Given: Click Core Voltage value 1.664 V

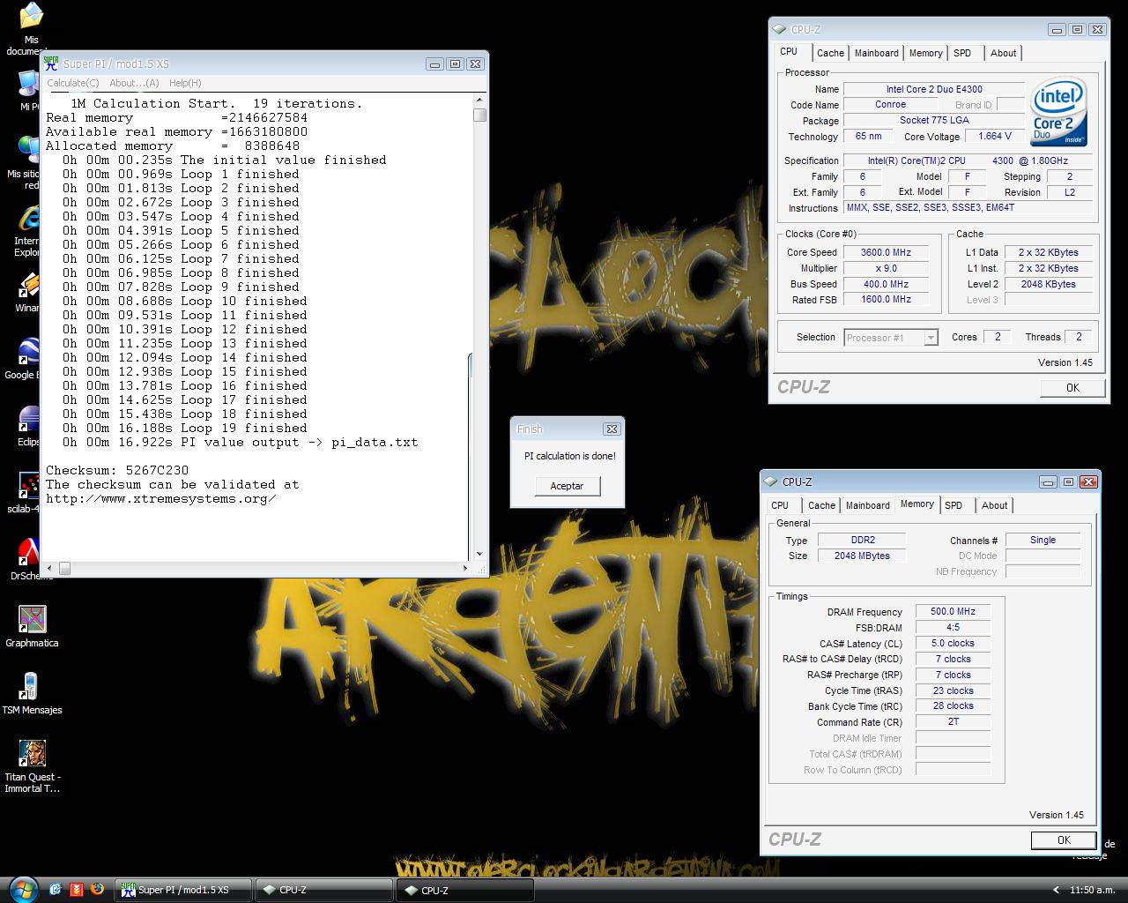Looking at the screenshot, I should (x=995, y=136).
